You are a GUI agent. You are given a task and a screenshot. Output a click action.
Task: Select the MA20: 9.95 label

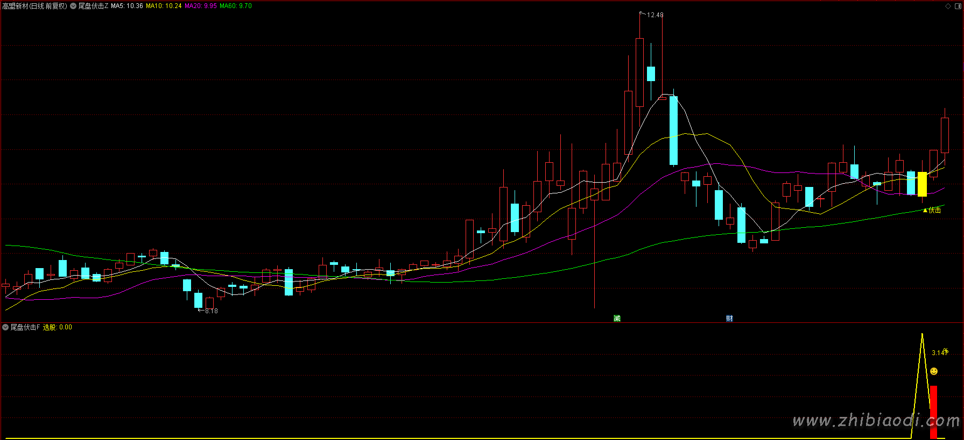[201, 6]
